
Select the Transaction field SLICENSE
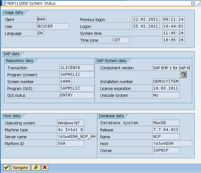[x=77, y=68]
